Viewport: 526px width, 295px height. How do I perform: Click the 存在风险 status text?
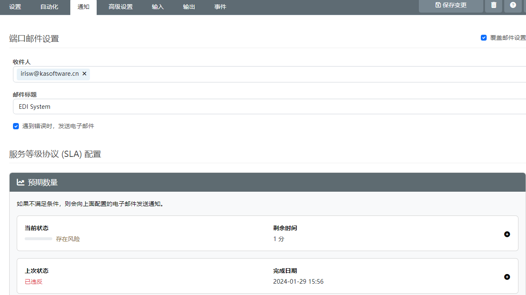pyautogui.click(x=68, y=239)
